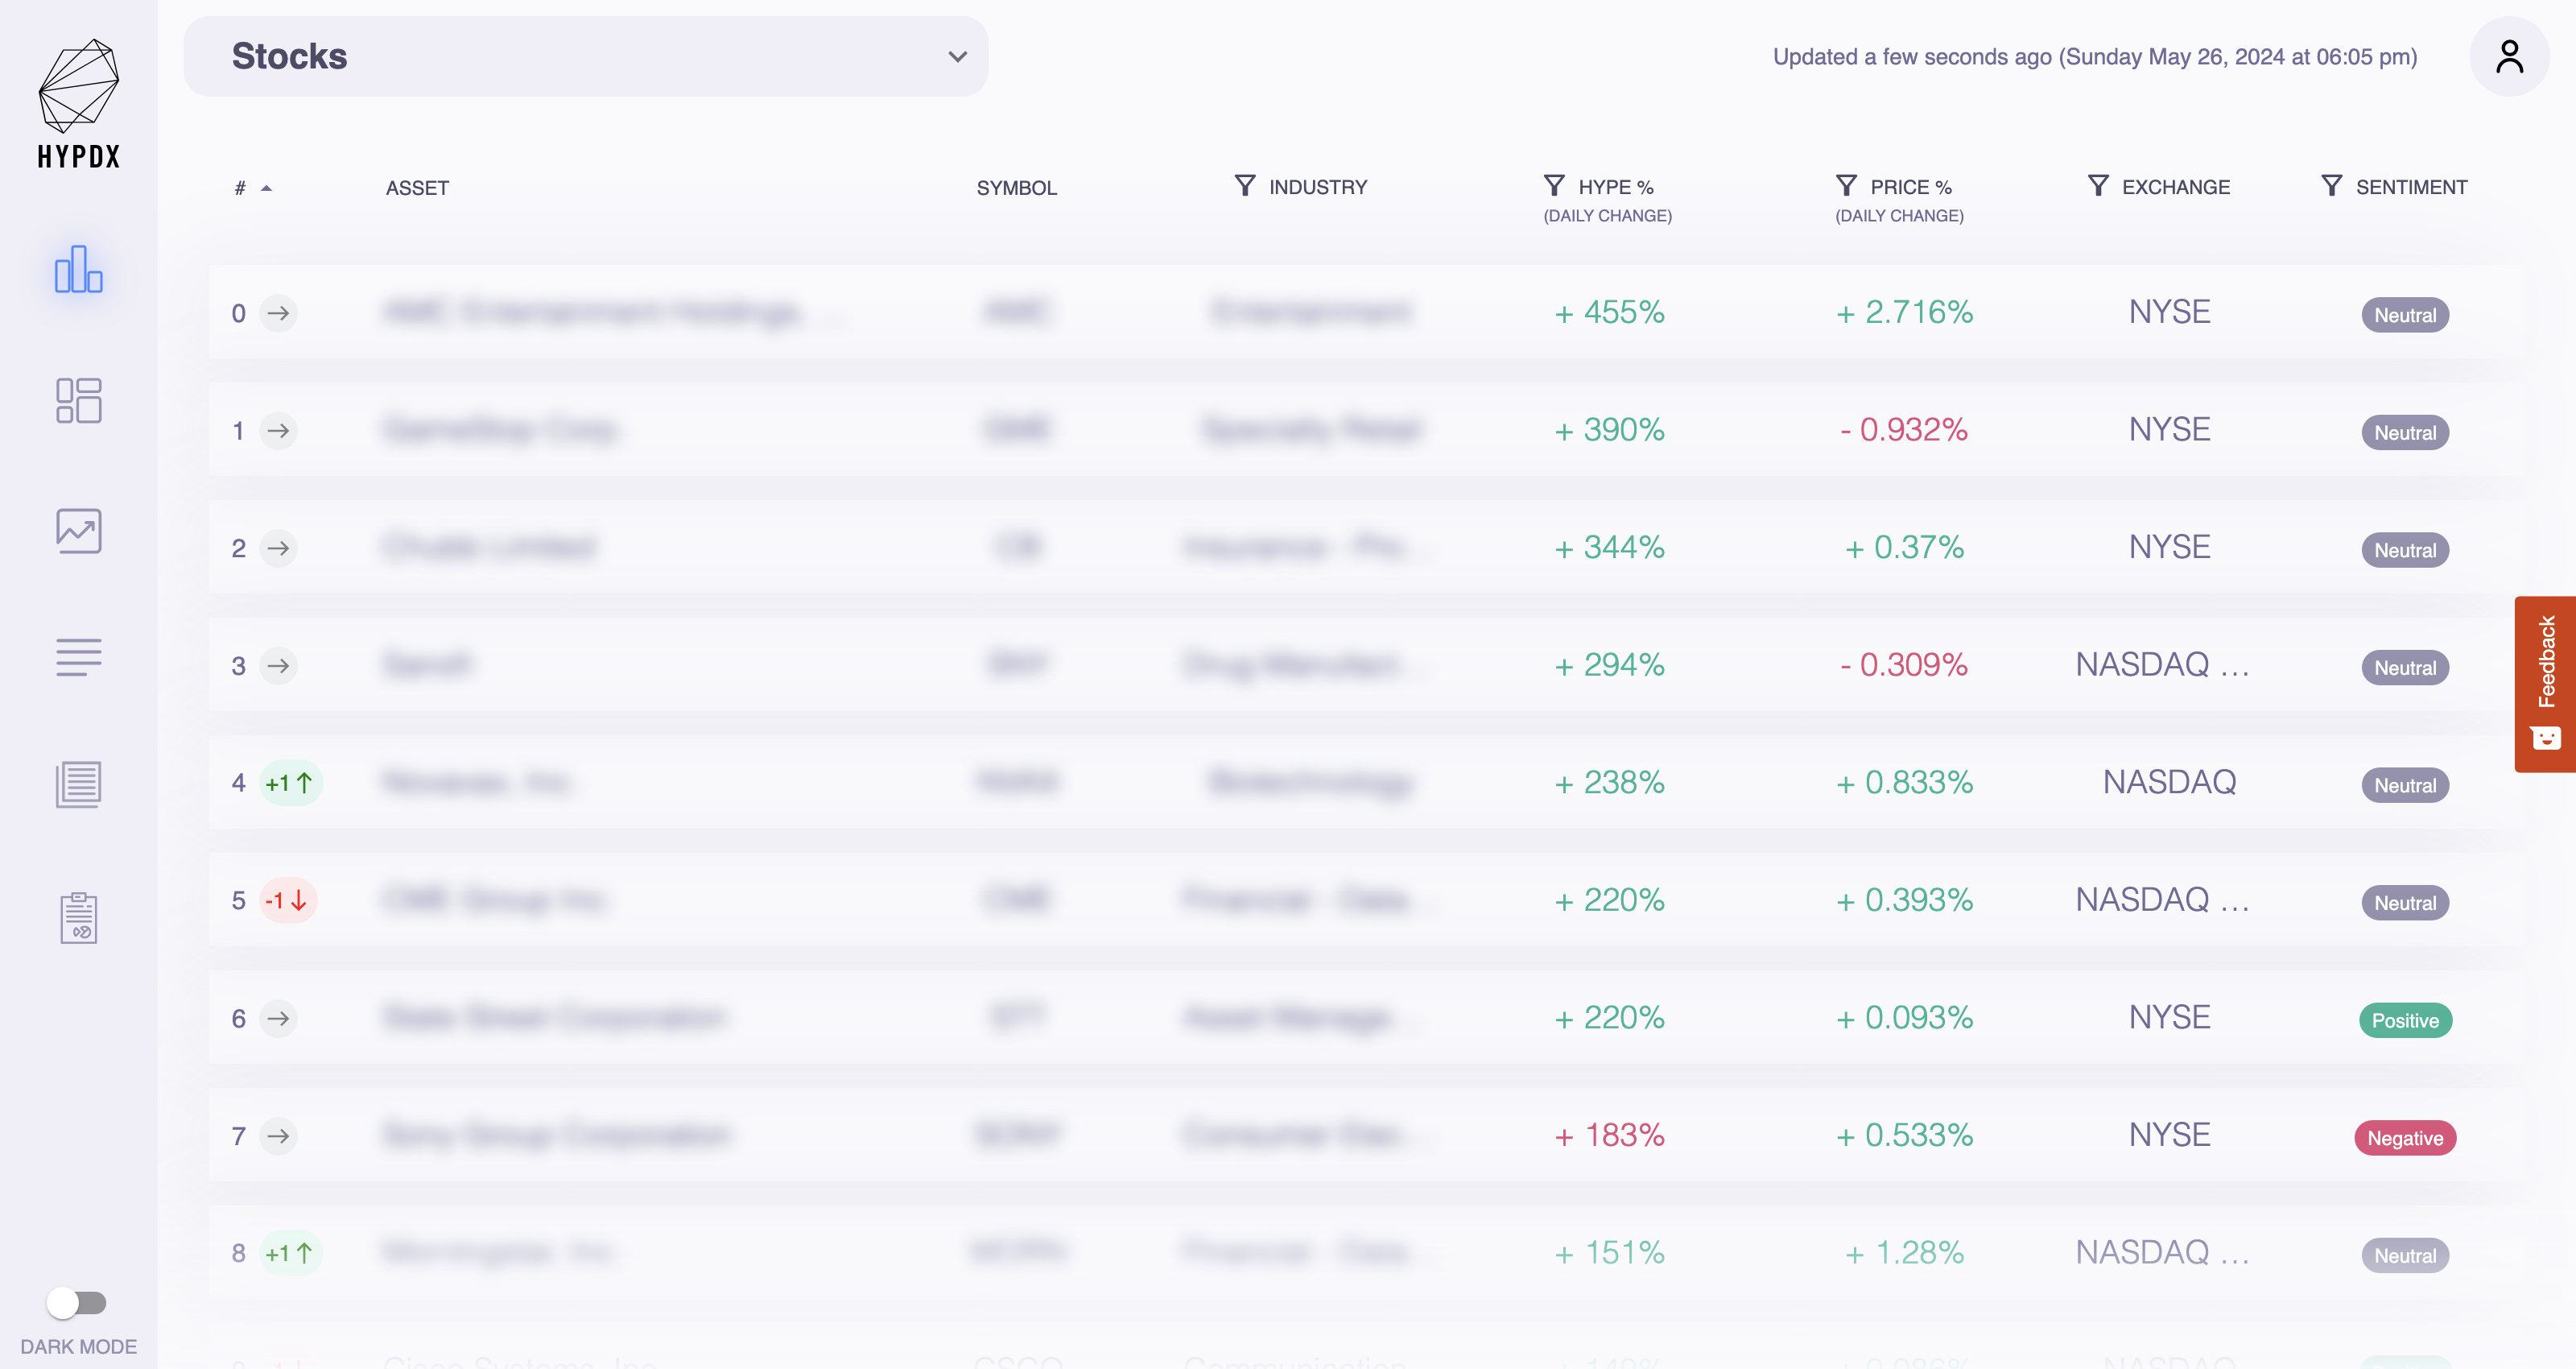Filter the Hype % daily change column
Image resolution: width=2576 pixels, height=1369 pixels.
(x=1554, y=185)
